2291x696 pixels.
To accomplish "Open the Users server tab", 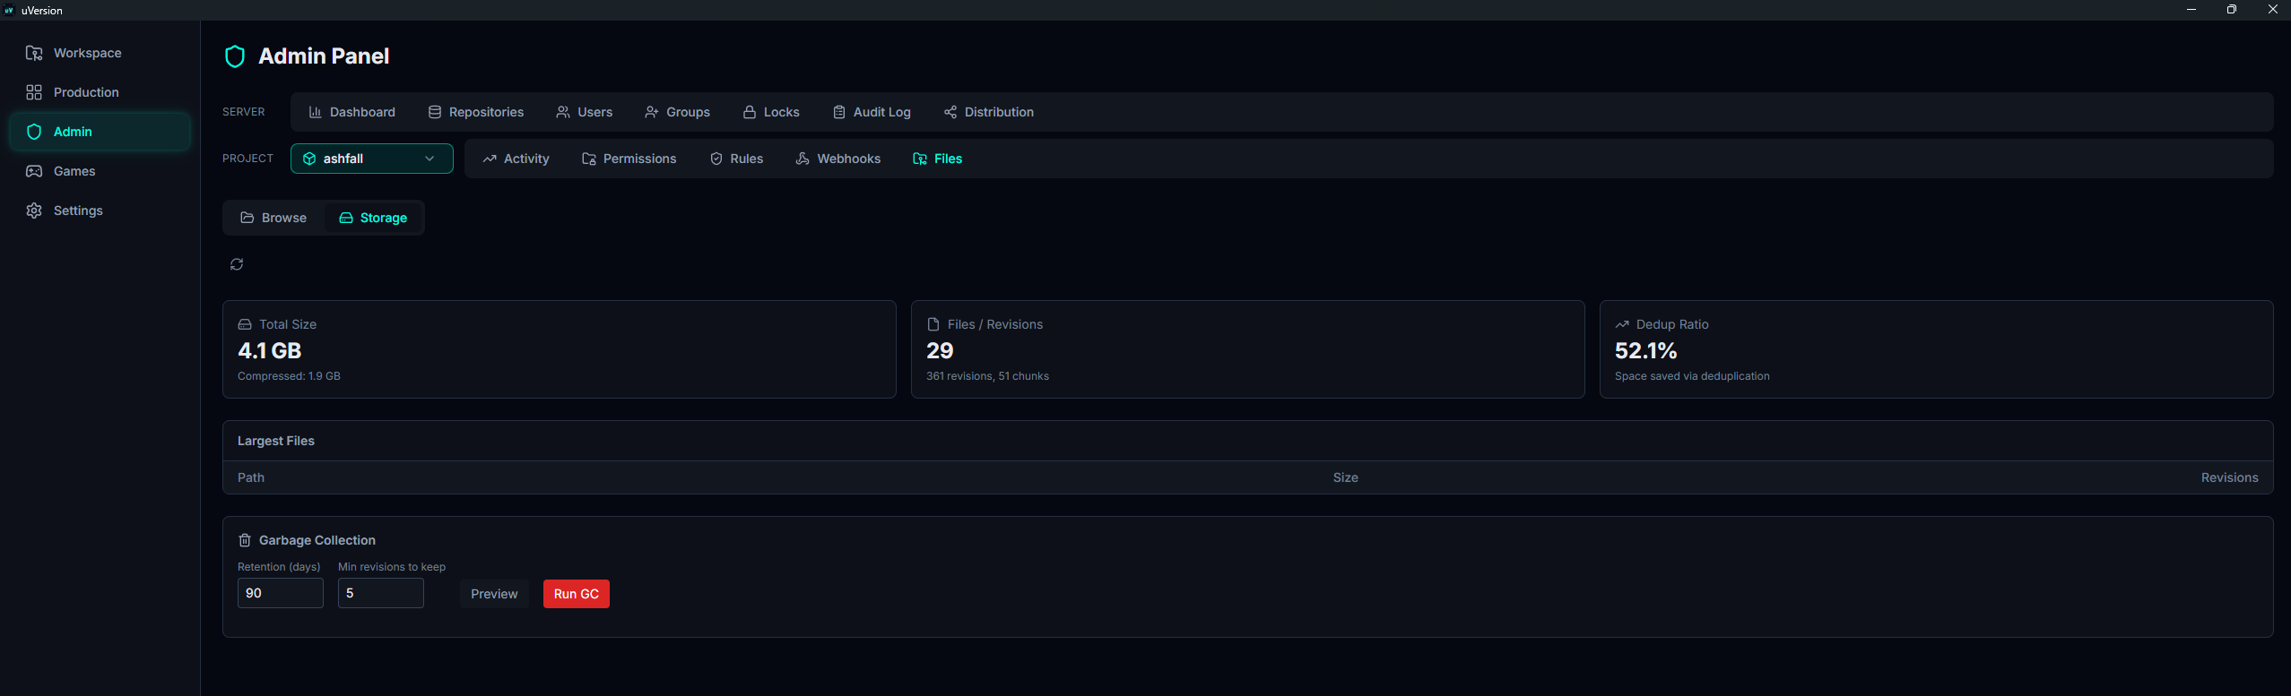I will coord(585,112).
